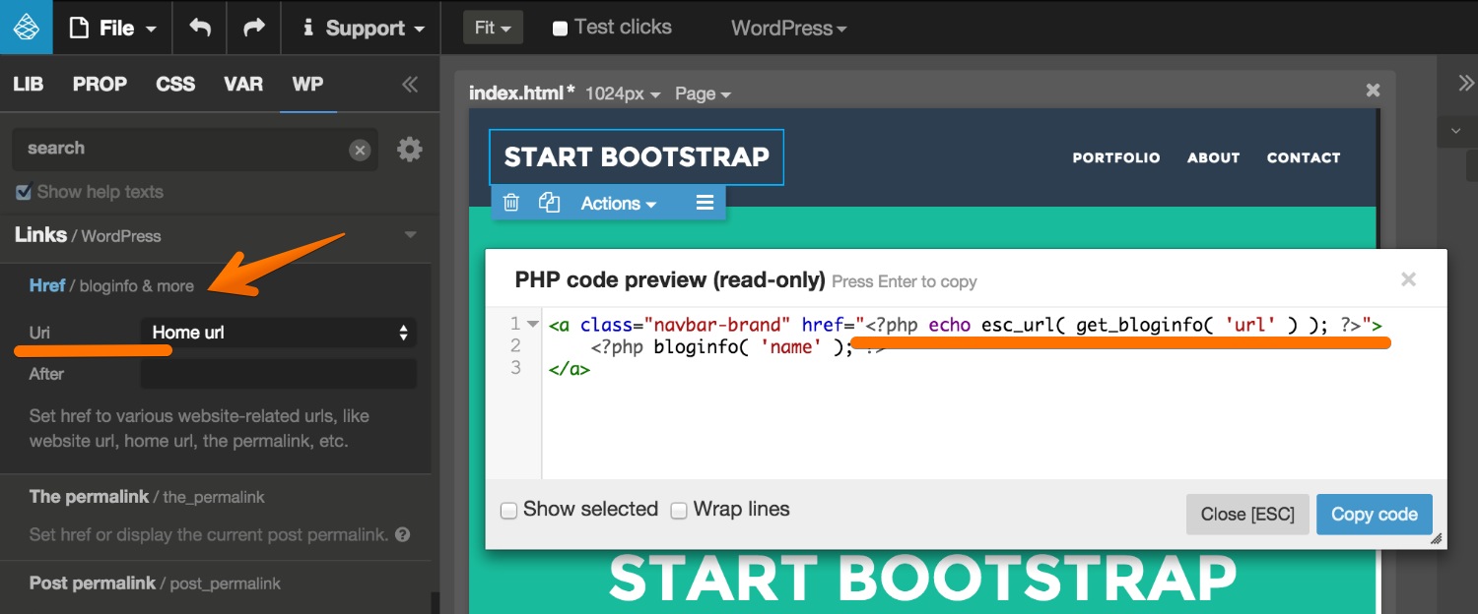Open the WordPress top menu
The height and width of the screenshot is (614, 1478).
click(x=788, y=29)
